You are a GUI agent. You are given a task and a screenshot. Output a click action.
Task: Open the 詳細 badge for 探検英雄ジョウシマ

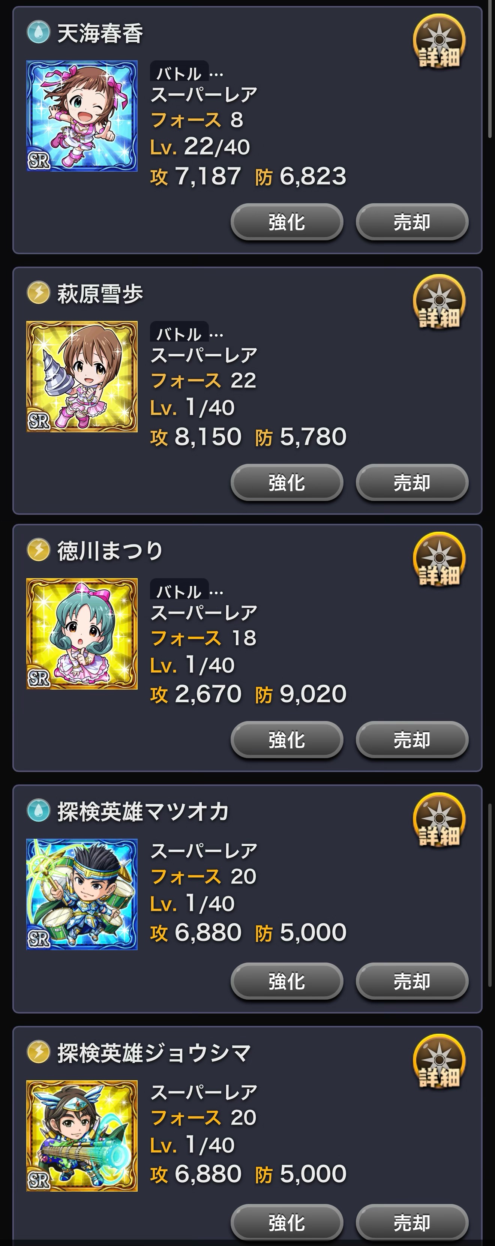coord(439,1061)
